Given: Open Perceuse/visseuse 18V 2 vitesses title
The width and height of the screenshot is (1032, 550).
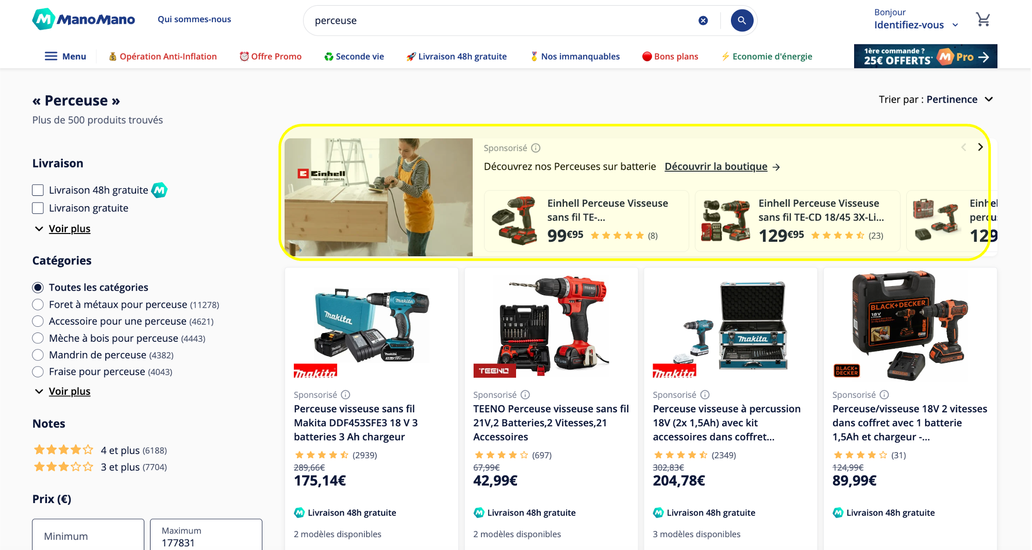Looking at the screenshot, I should [910, 423].
